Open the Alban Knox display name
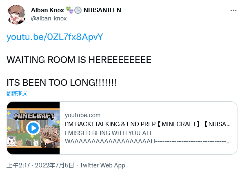The width and height of the screenshot is (244, 176). (x=47, y=10)
